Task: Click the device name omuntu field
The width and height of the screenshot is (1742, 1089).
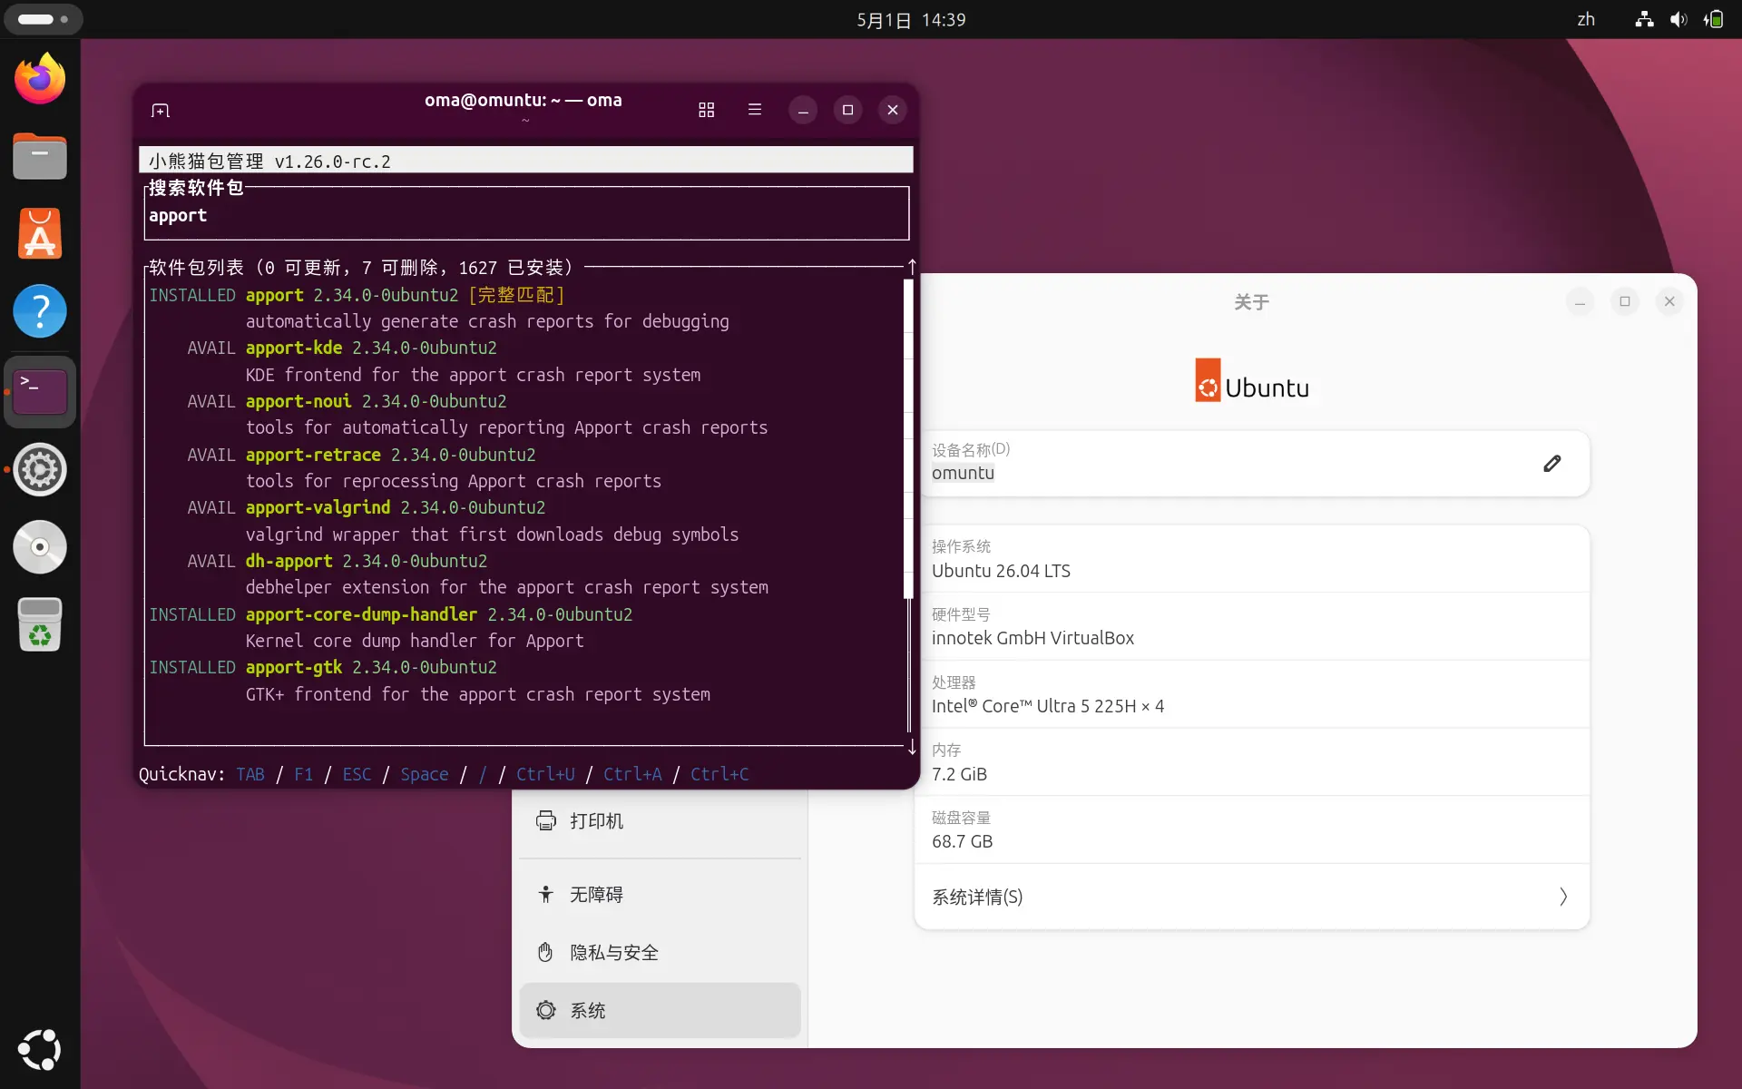Action: 1252,464
